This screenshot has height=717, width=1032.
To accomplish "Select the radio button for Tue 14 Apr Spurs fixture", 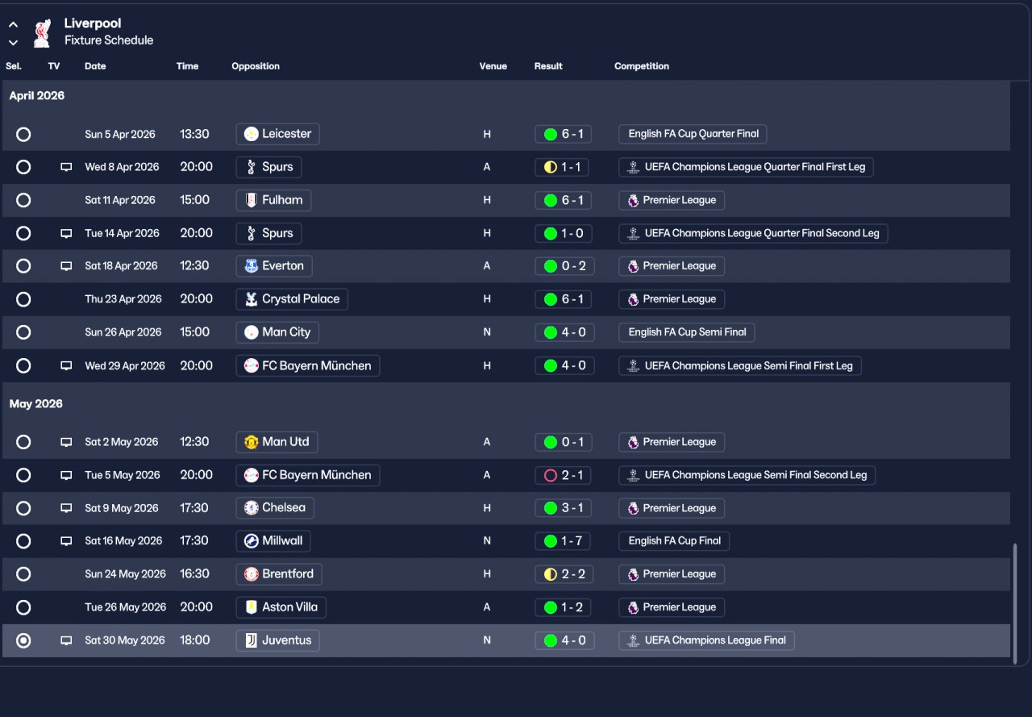I will pos(23,233).
